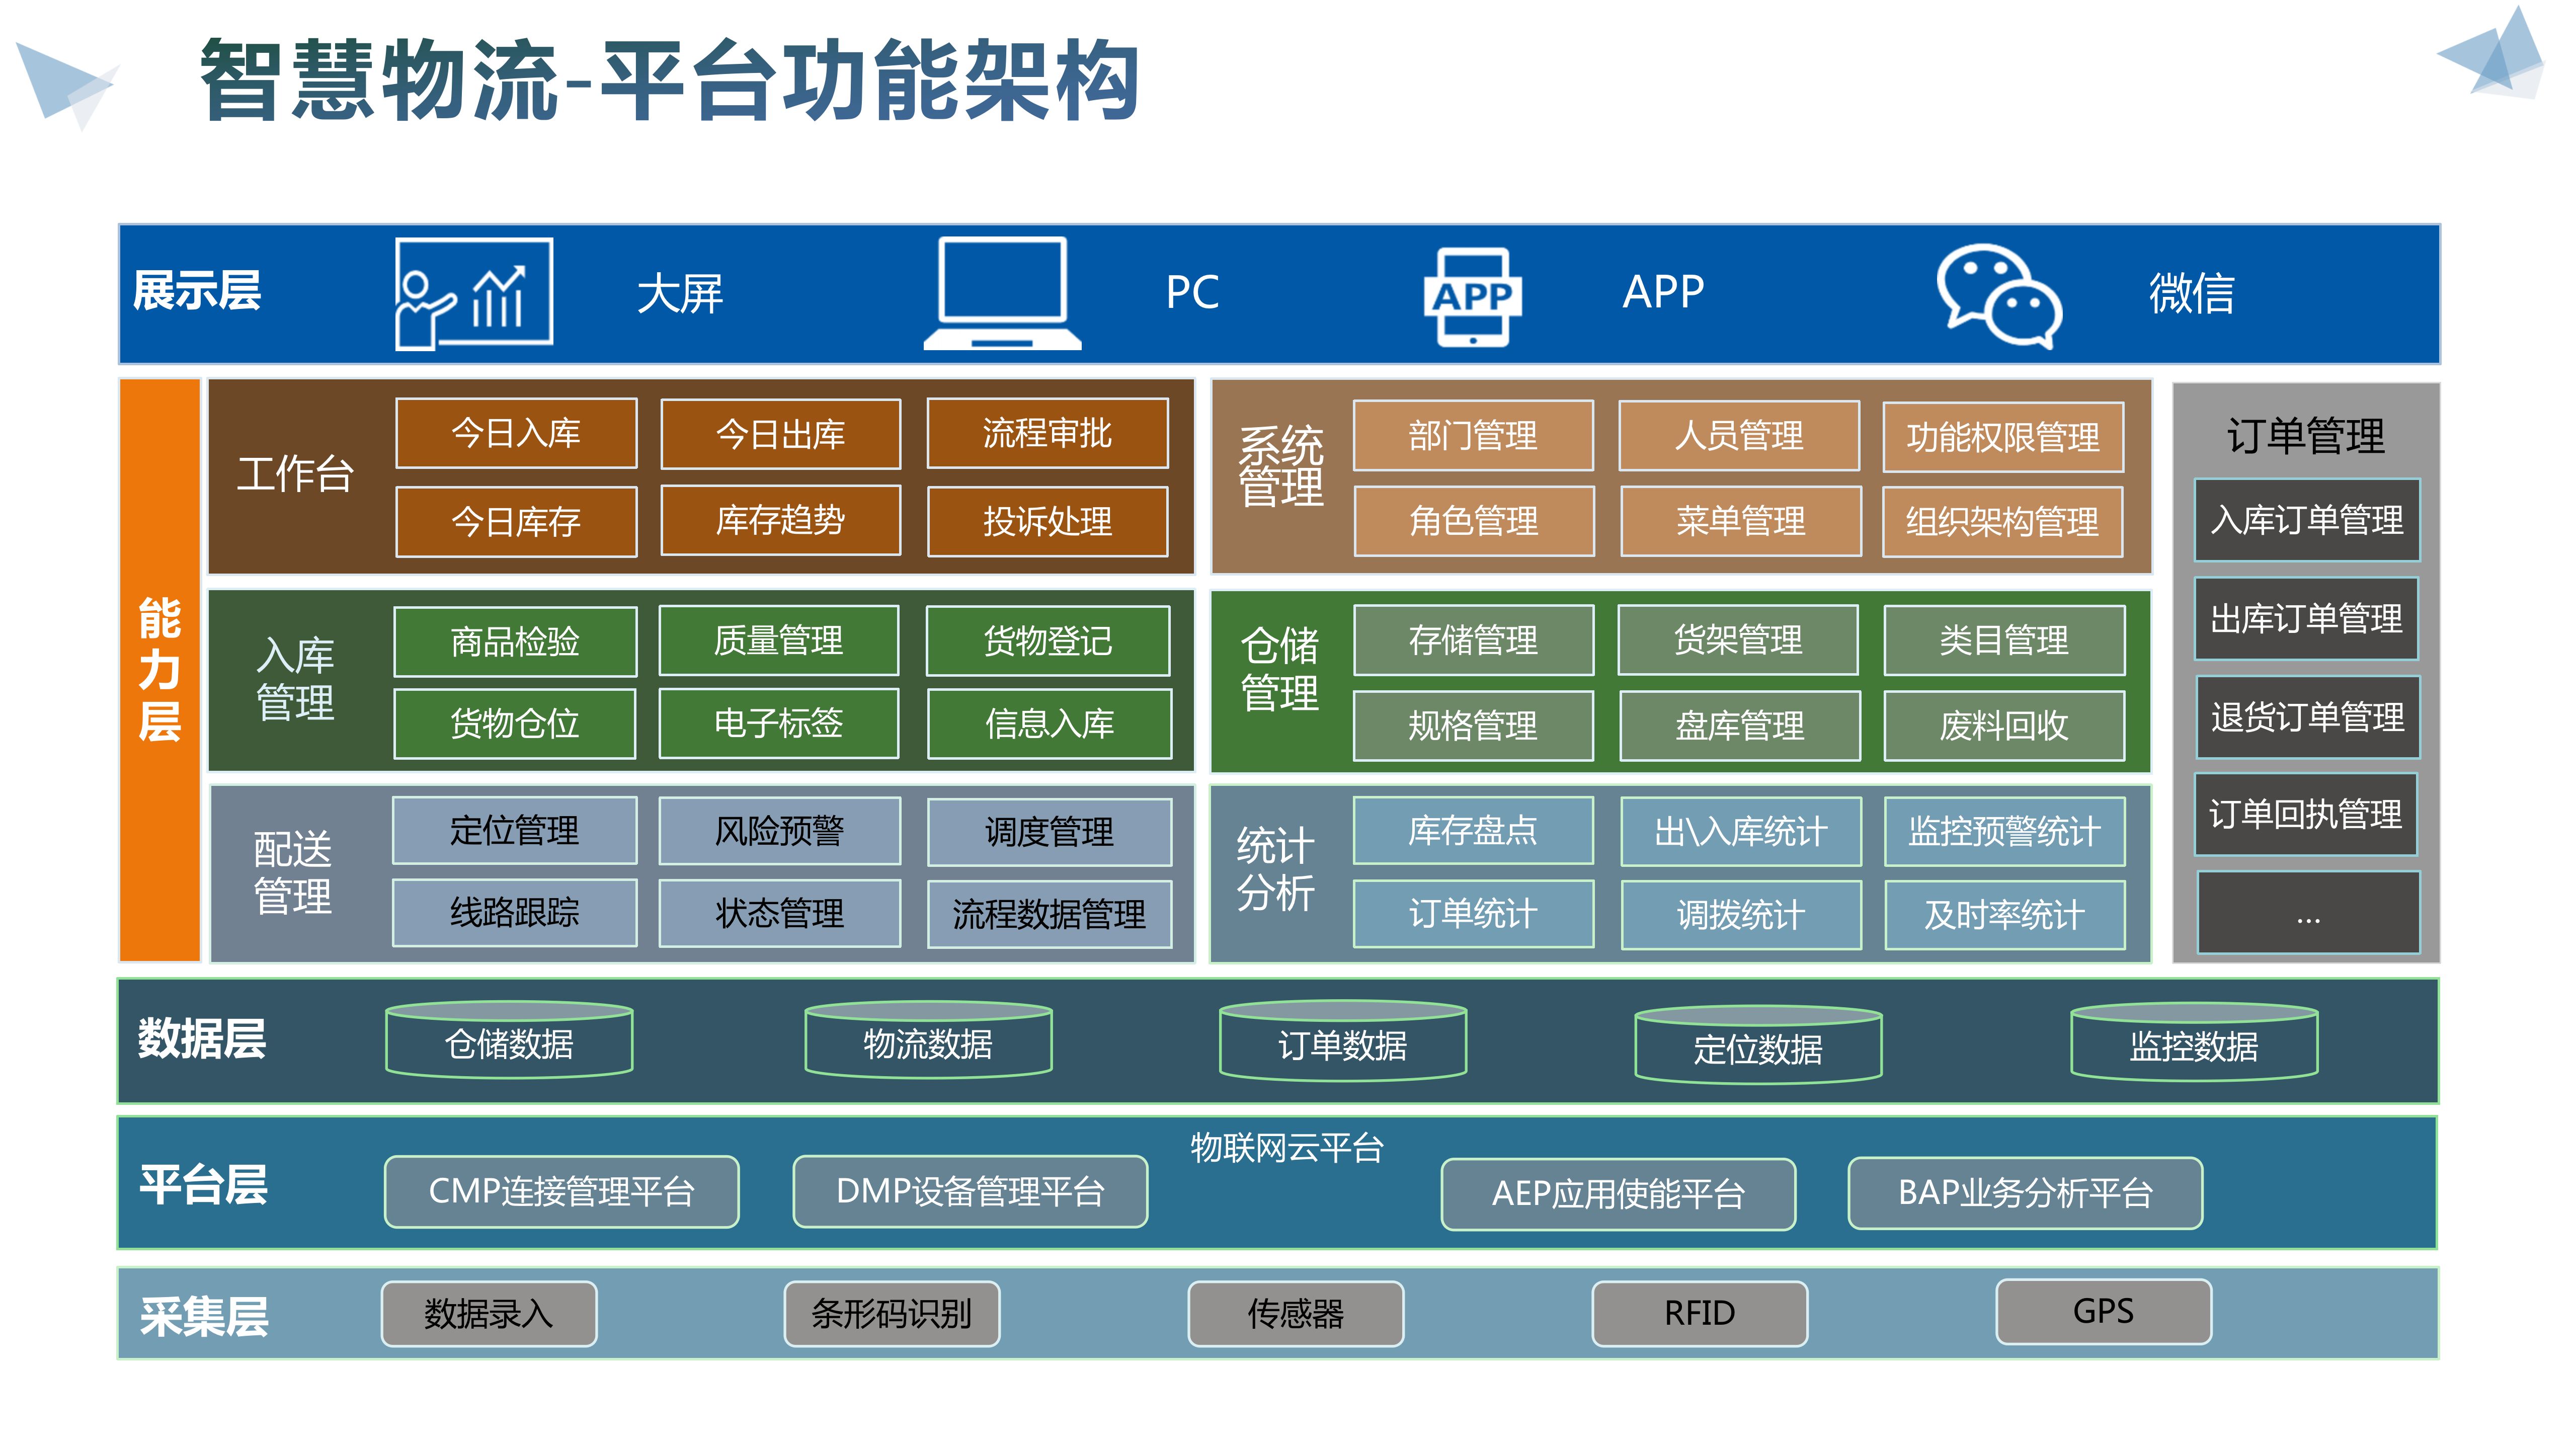The height and width of the screenshot is (1449, 2576).
Task: Select the 定位数据 database cylinder
Action: 1758,1045
